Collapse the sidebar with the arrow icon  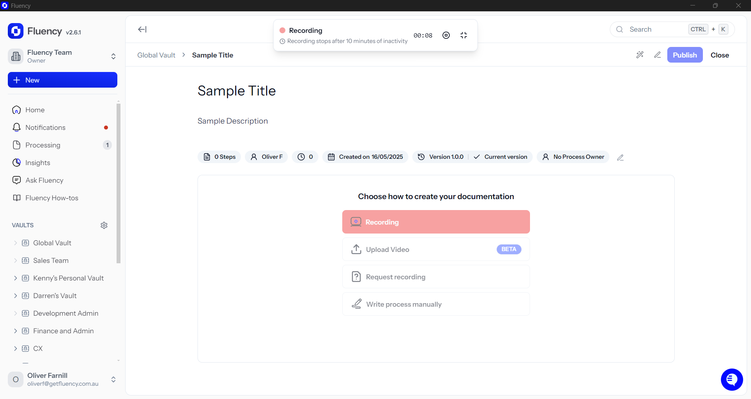coord(142,29)
